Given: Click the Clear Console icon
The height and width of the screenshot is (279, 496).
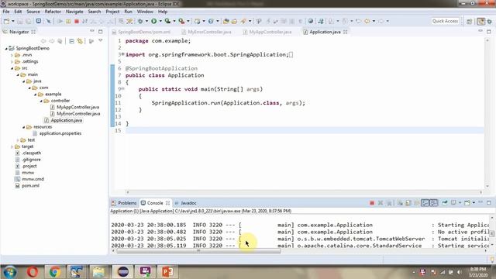Looking at the screenshot, I should [x=400, y=203].
